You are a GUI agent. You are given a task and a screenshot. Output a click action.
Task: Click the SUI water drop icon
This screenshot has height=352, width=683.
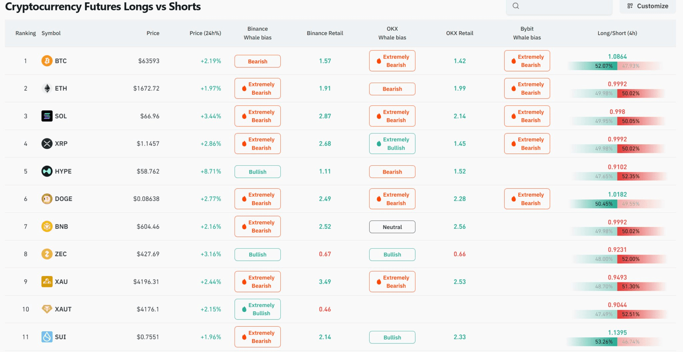(x=47, y=337)
